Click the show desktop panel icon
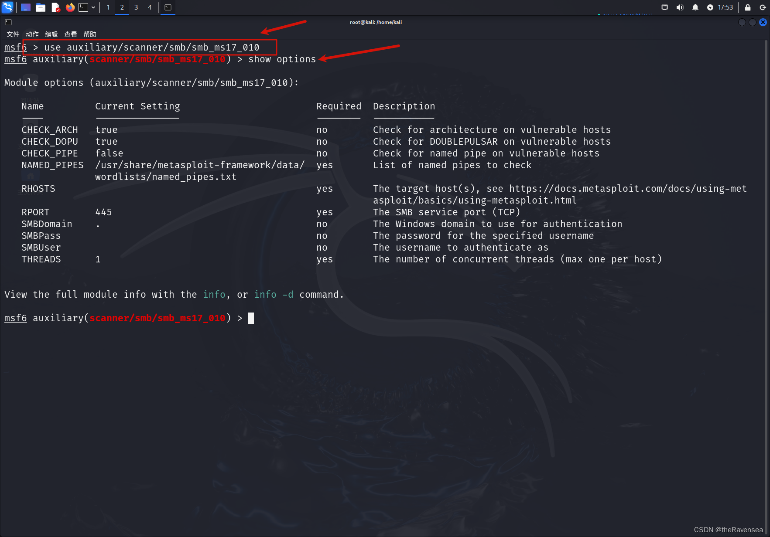 pos(26,7)
